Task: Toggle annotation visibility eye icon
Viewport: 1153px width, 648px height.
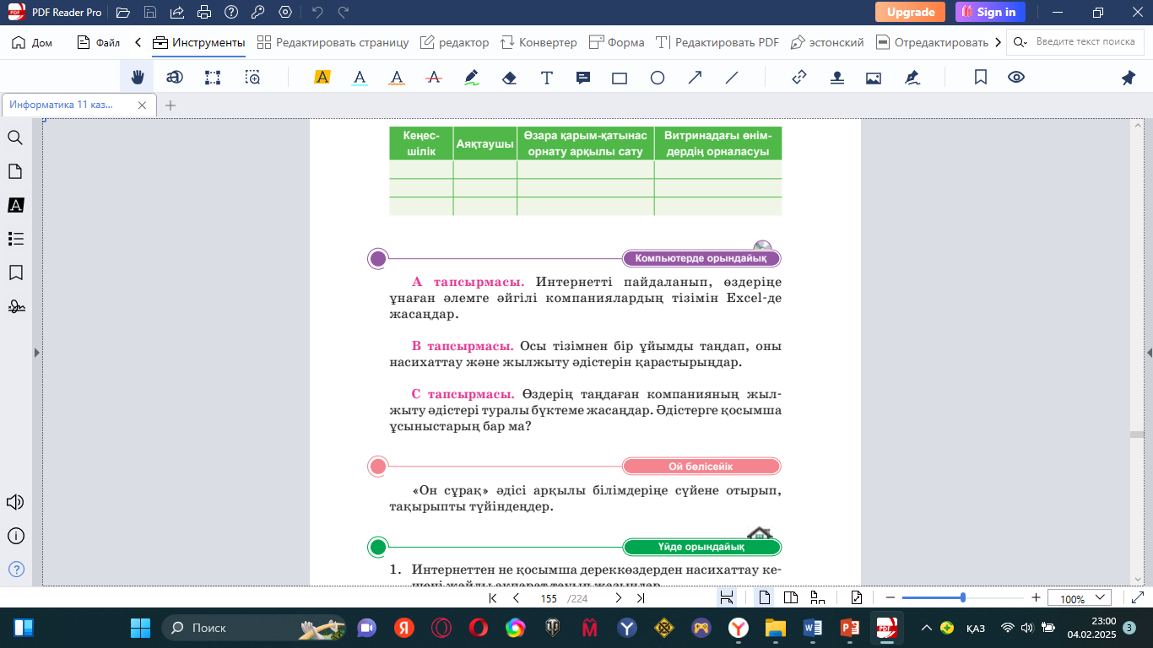Action: pyautogui.click(x=1016, y=78)
